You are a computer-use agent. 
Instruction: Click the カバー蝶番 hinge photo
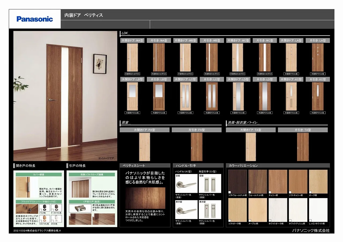[27, 187]
